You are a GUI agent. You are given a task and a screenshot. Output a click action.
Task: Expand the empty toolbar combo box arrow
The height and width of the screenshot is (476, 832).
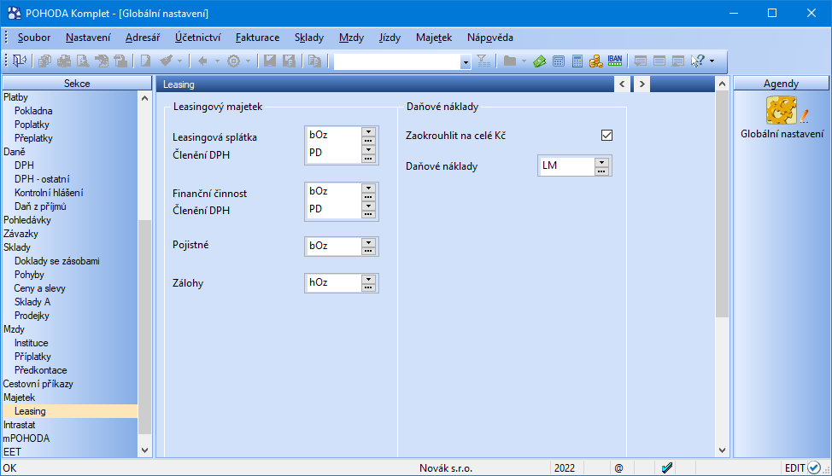tap(466, 62)
